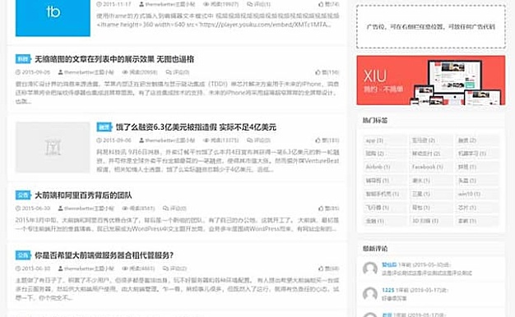Click thumbs-up icon on the 2015-11-17 post

[x=321, y=4]
